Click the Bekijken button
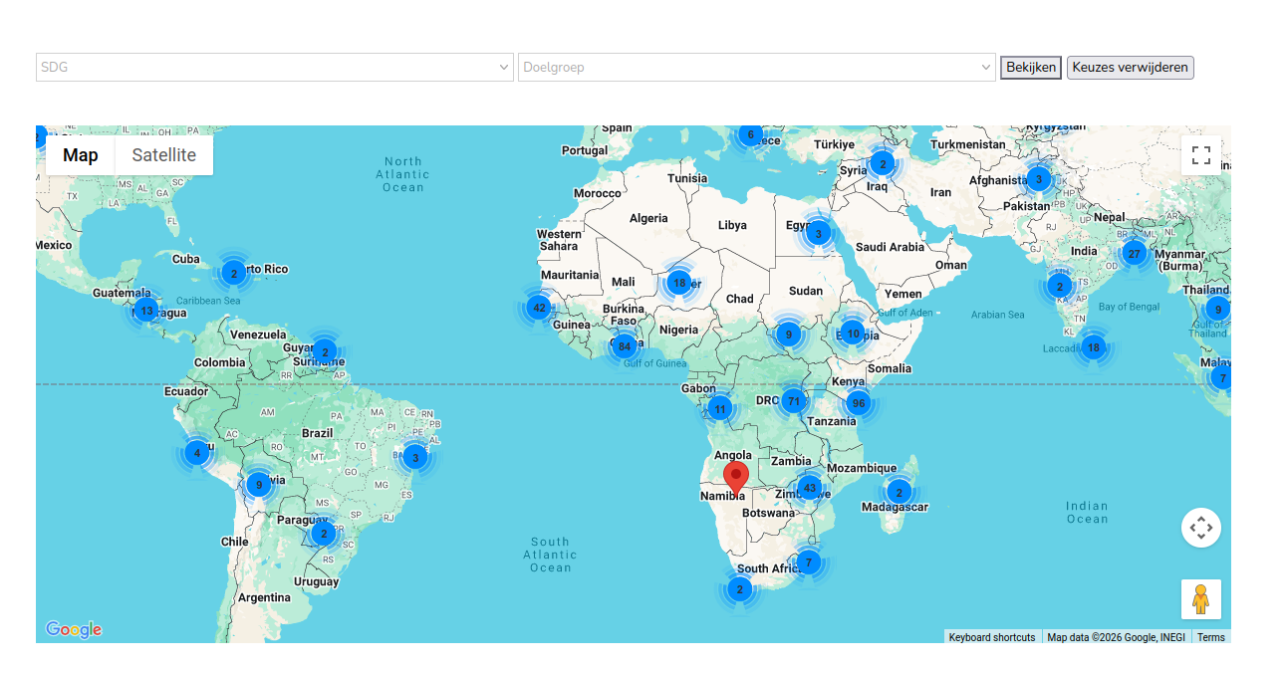Viewport: 1286px width, 673px height. 1031,68
